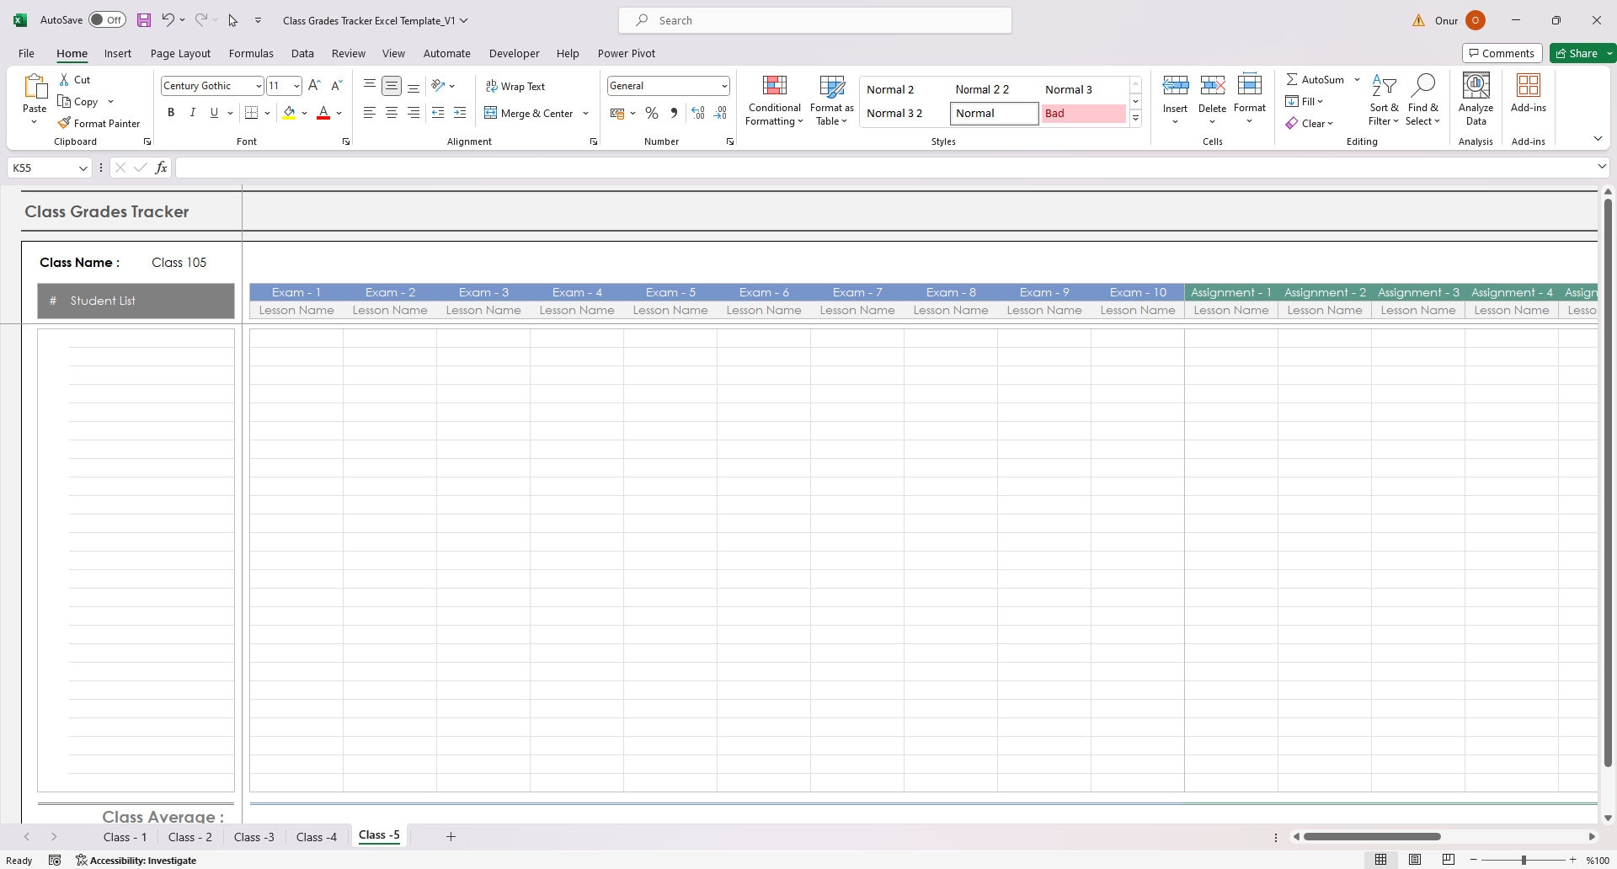Toggle italic formatting
Image resolution: width=1617 pixels, height=869 pixels.
(192, 112)
